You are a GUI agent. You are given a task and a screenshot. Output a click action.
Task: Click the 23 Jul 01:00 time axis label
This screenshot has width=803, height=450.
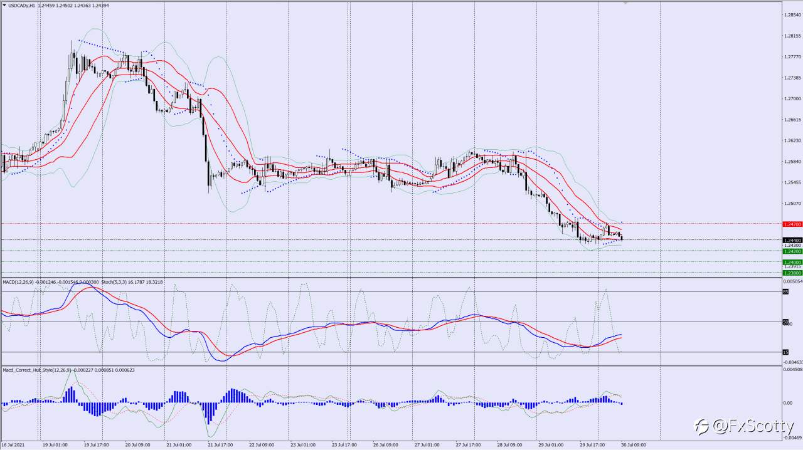pos(304,445)
